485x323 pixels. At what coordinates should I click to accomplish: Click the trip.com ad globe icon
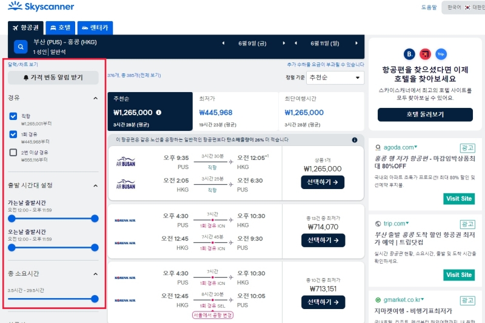(x=378, y=224)
